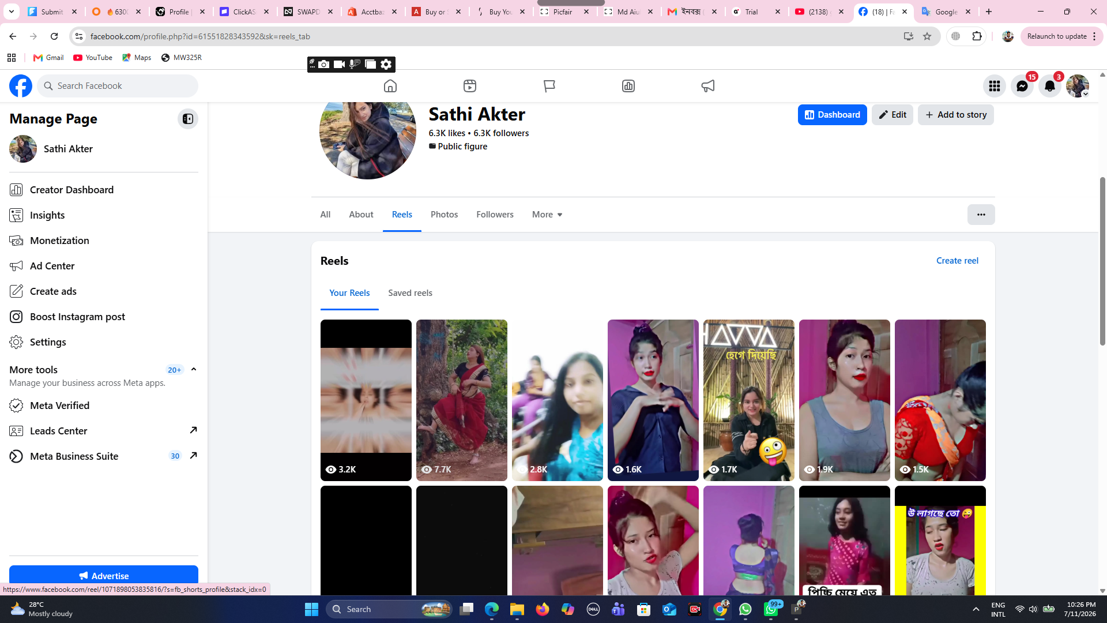This screenshot has width=1107, height=623.
Task: Open Meta Verified in the sidebar
Action: [x=104, y=406]
